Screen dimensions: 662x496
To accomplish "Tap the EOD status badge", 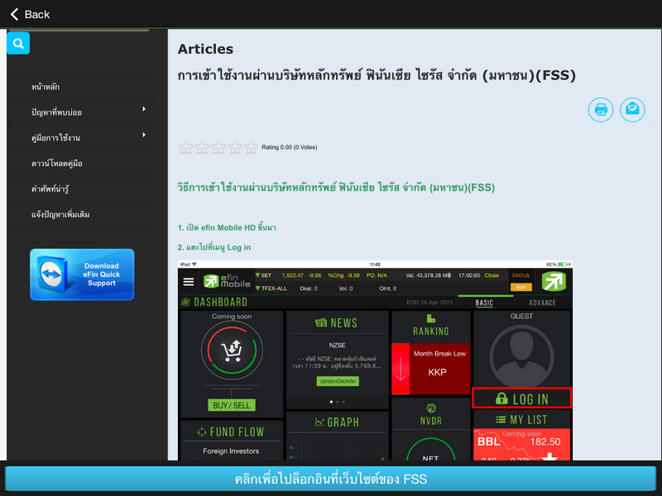I will pos(521,287).
